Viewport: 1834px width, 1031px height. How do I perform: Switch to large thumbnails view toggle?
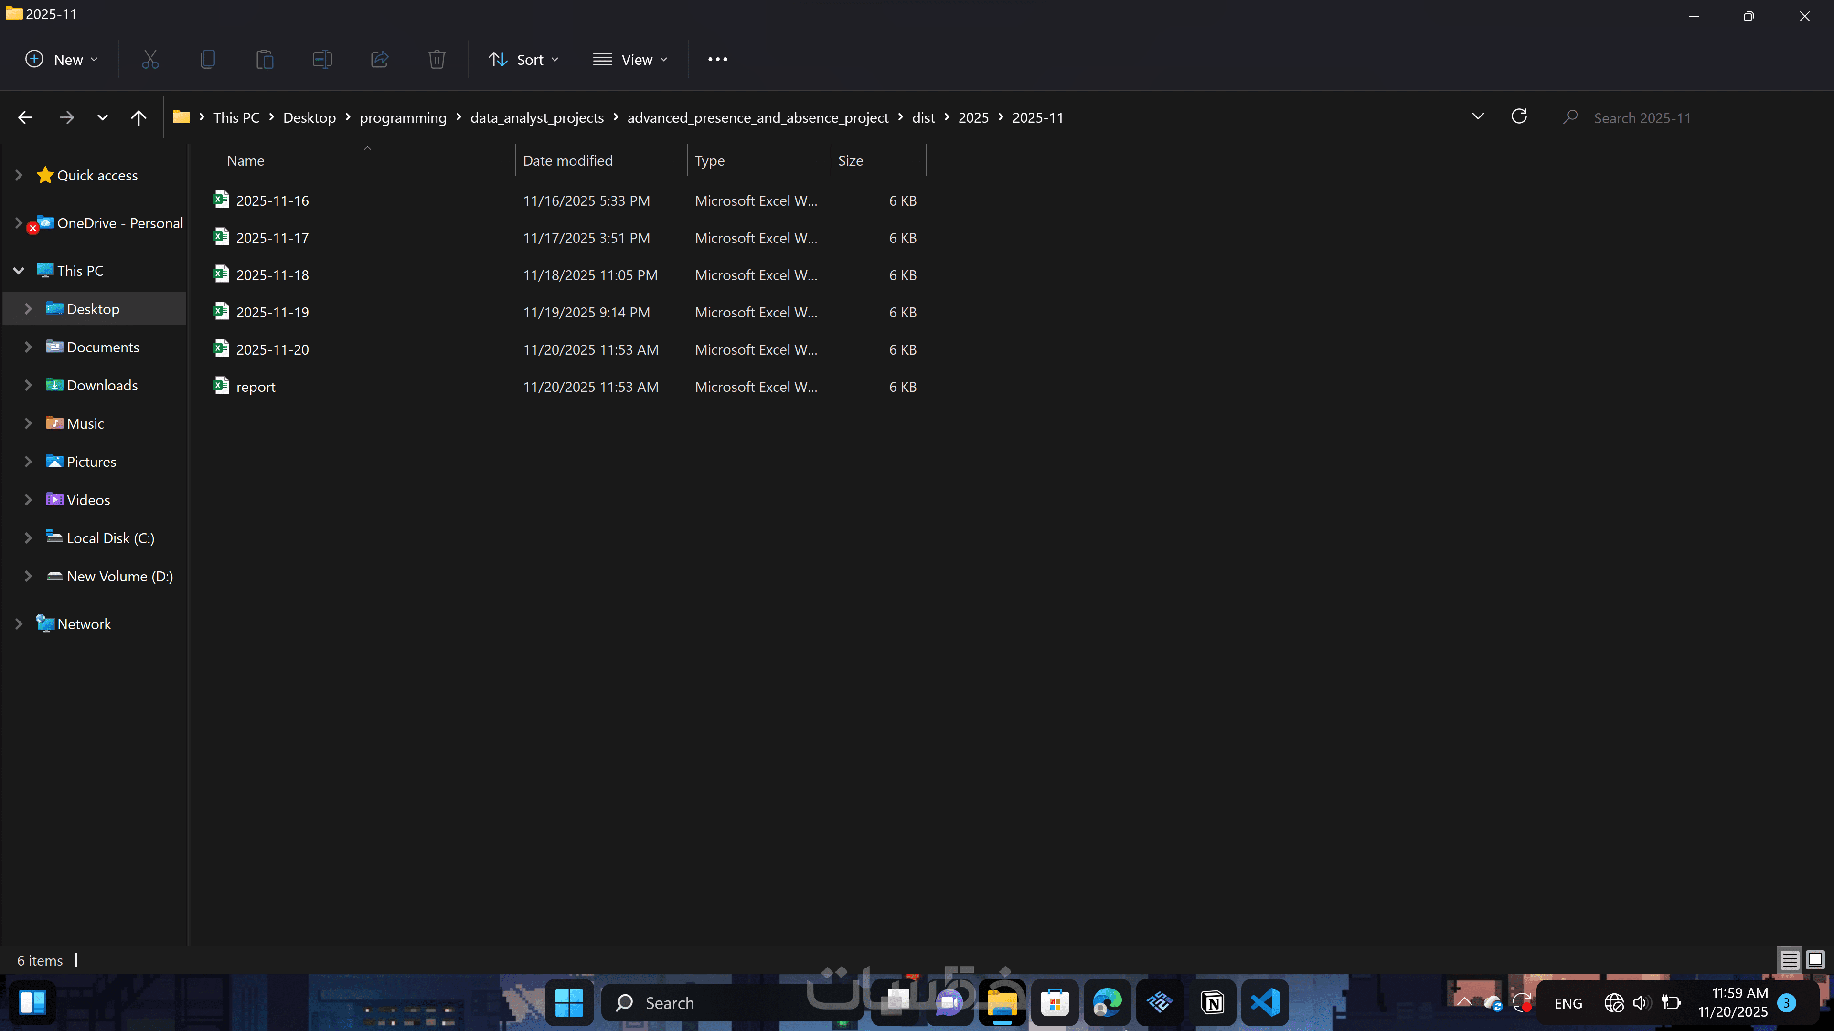(1815, 960)
